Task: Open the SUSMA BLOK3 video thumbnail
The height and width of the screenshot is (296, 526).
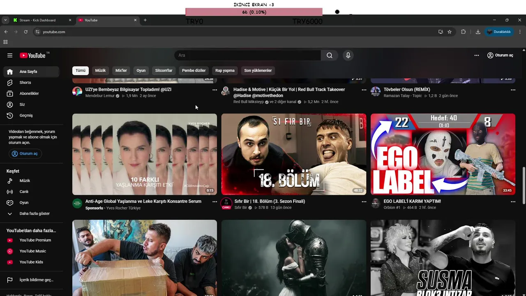Action: tap(443, 258)
